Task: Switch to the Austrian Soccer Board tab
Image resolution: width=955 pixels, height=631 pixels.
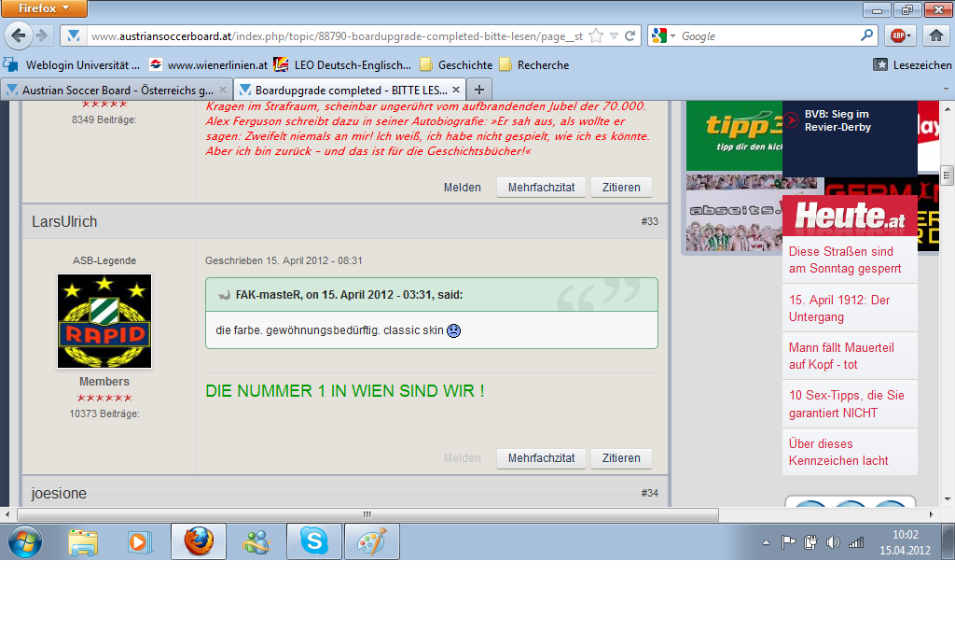Action: click(x=116, y=91)
